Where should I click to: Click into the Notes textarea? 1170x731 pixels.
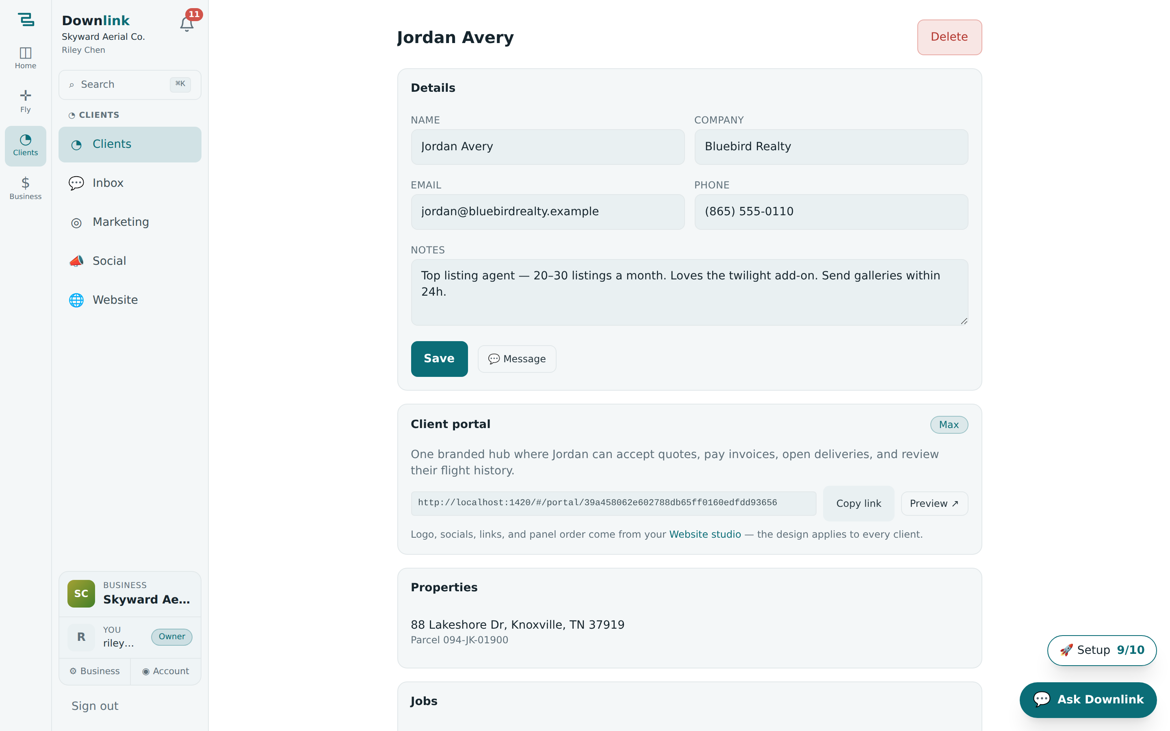[689, 292]
